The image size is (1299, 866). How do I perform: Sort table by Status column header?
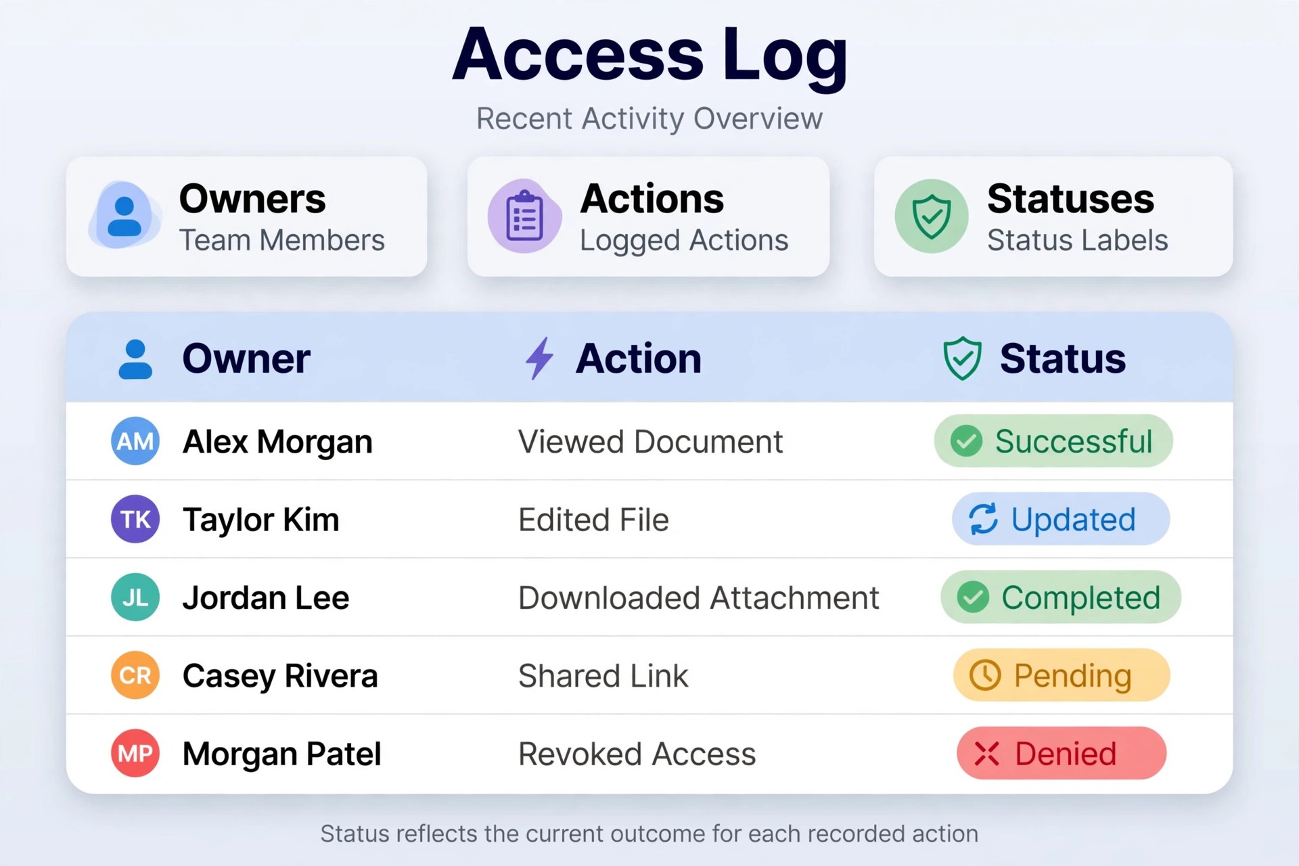coord(1063,359)
